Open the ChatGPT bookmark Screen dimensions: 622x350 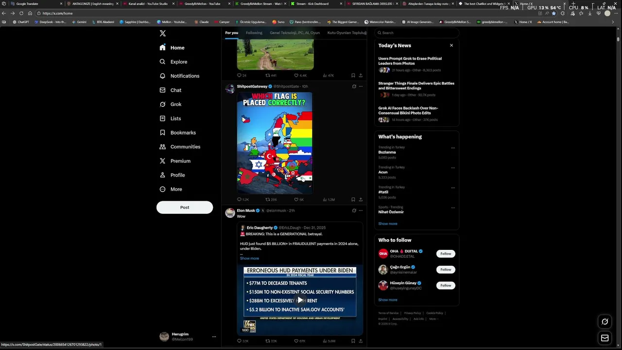pyautogui.click(x=21, y=22)
